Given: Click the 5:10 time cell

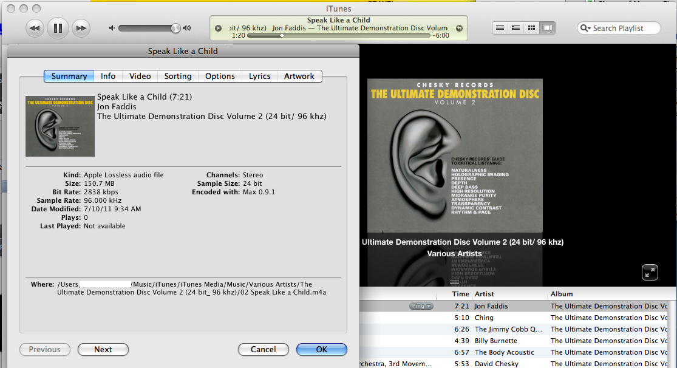Looking at the screenshot, I should 461,318.
